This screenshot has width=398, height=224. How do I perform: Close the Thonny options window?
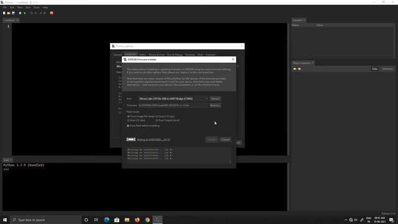[241, 46]
